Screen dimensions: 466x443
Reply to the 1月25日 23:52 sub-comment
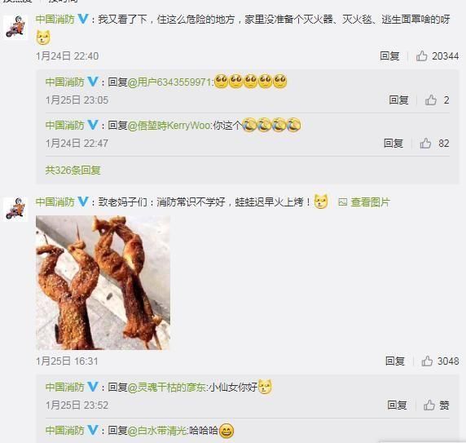(397, 405)
